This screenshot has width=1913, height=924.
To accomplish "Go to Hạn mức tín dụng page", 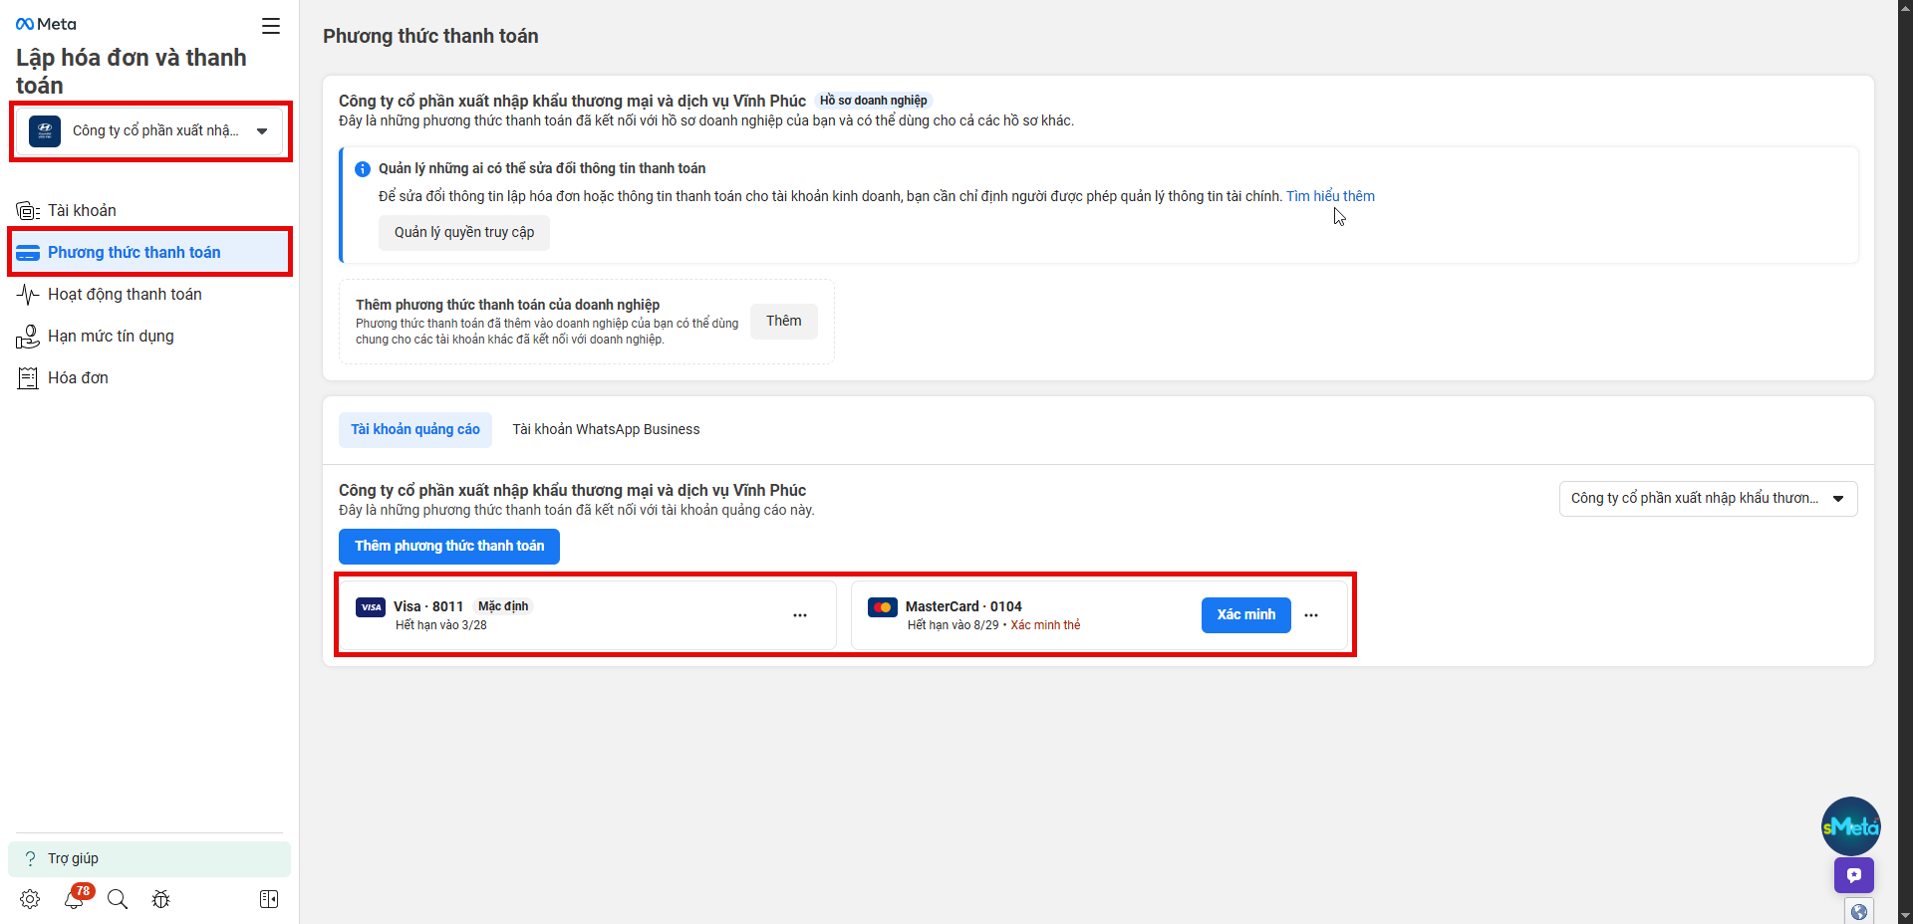I will [x=111, y=337].
